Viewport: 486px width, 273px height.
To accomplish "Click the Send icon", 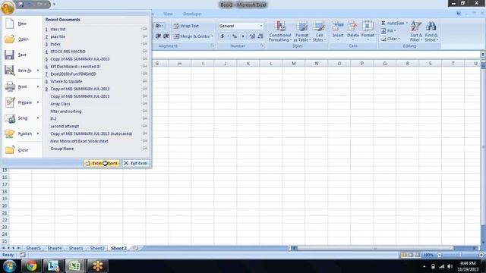I will pyautogui.click(x=10, y=118).
